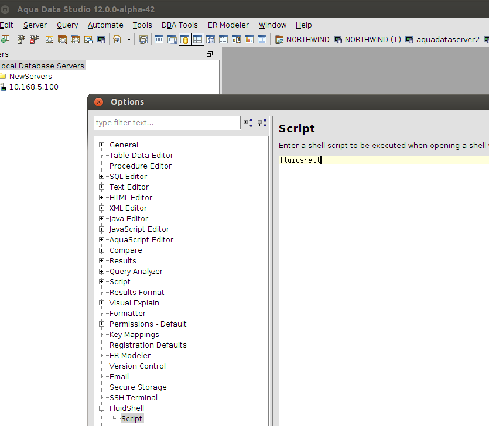
Task: Expand the Java Editor node
Action: tap(101, 218)
